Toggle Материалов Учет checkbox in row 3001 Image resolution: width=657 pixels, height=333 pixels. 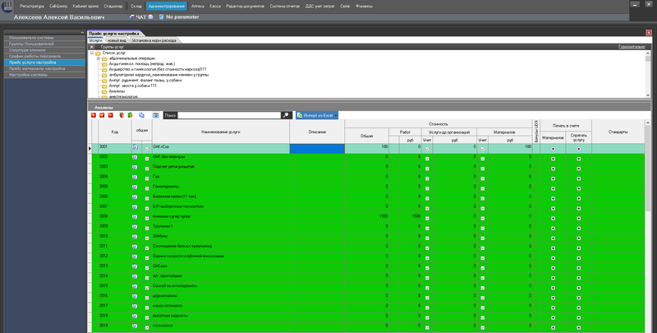coord(482,147)
